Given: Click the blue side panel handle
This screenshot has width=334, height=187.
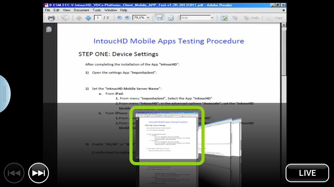Looking at the screenshot, I should pos(5,94).
